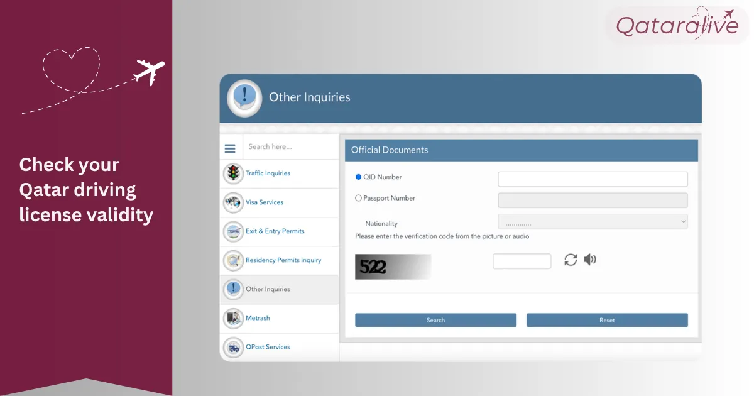Click the Reset button
This screenshot has width=754, height=396.
point(607,320)
